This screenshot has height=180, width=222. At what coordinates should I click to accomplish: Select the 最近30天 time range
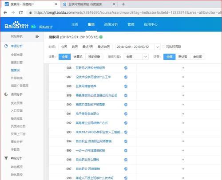coord(104,47)
